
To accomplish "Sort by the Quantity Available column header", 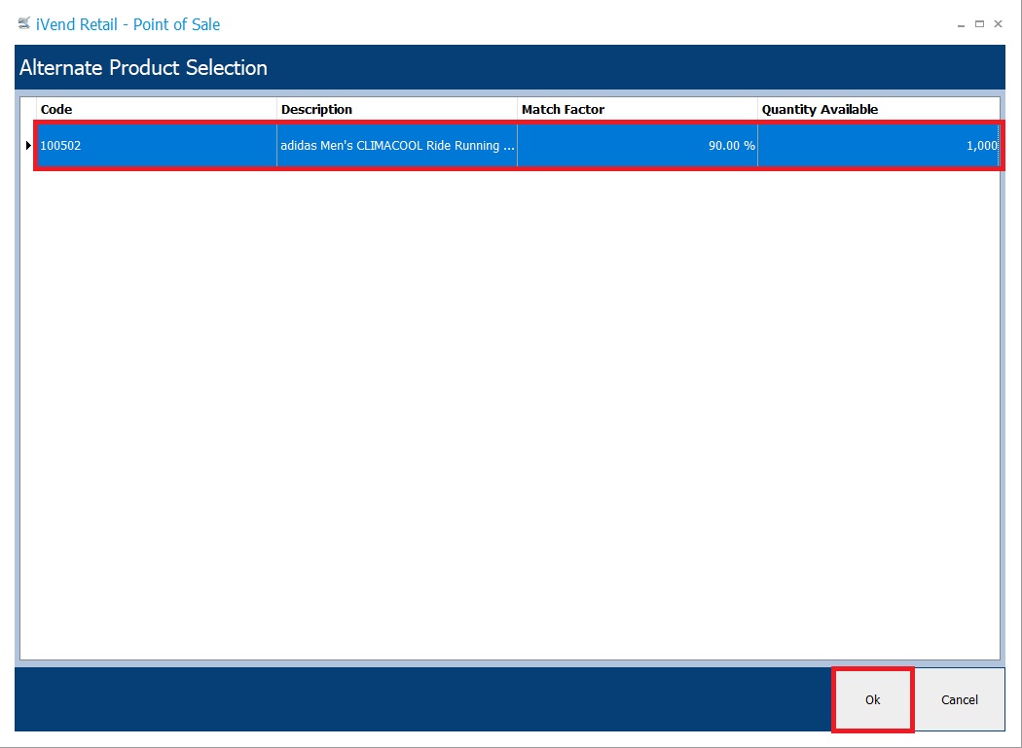I will click(x=879, y=110).
